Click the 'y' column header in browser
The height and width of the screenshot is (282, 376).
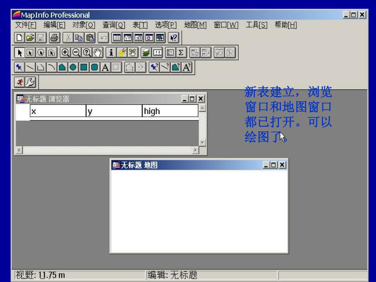pos(114,111)
